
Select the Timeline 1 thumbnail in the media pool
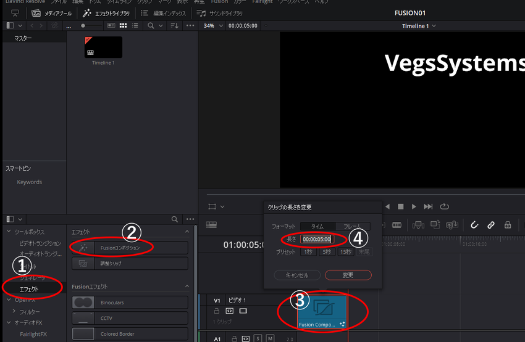[103, 47]
